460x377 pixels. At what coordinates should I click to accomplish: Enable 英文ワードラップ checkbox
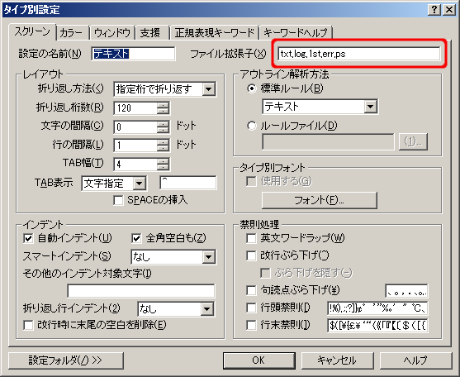click(251, 238)
